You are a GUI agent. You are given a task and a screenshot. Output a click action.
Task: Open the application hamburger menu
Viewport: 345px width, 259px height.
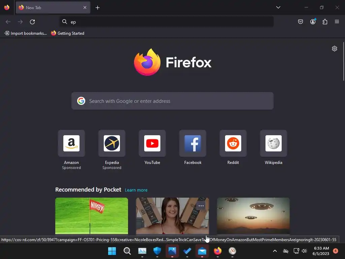337,22
